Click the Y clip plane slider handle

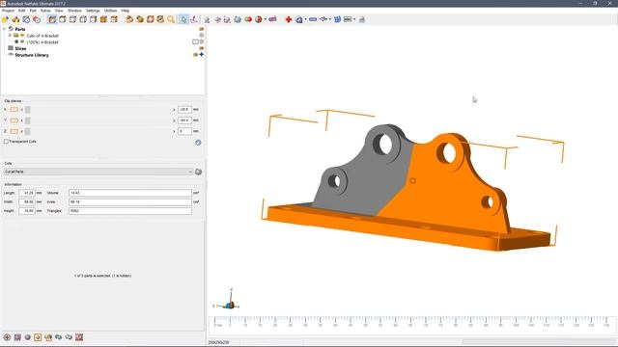coord(28,120)
